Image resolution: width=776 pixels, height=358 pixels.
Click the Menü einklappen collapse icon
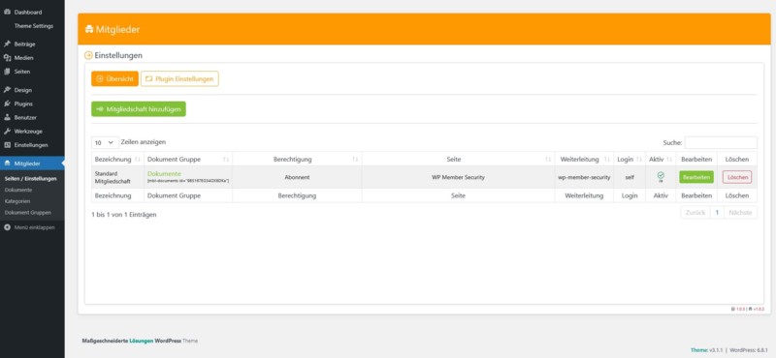click(x=7, y=227)
